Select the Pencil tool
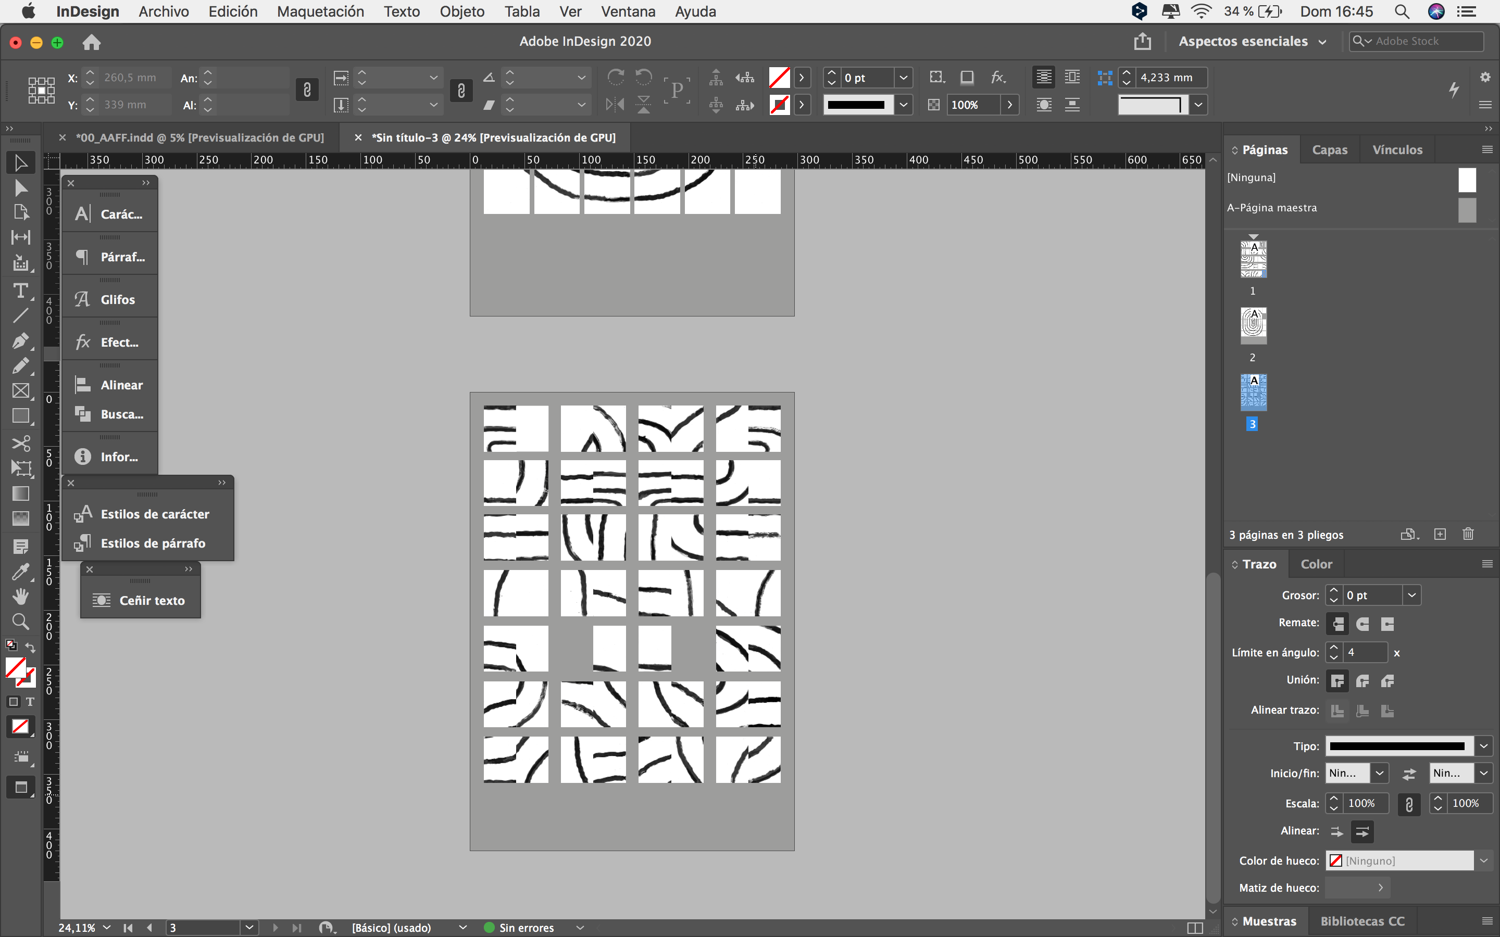The height and width of the screenshot is (937, 1500). [x=20, y=365]
